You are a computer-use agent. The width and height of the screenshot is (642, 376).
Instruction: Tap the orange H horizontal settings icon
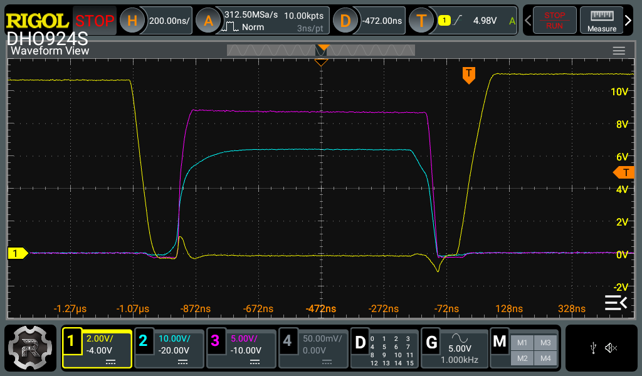[x=132, y=21]
